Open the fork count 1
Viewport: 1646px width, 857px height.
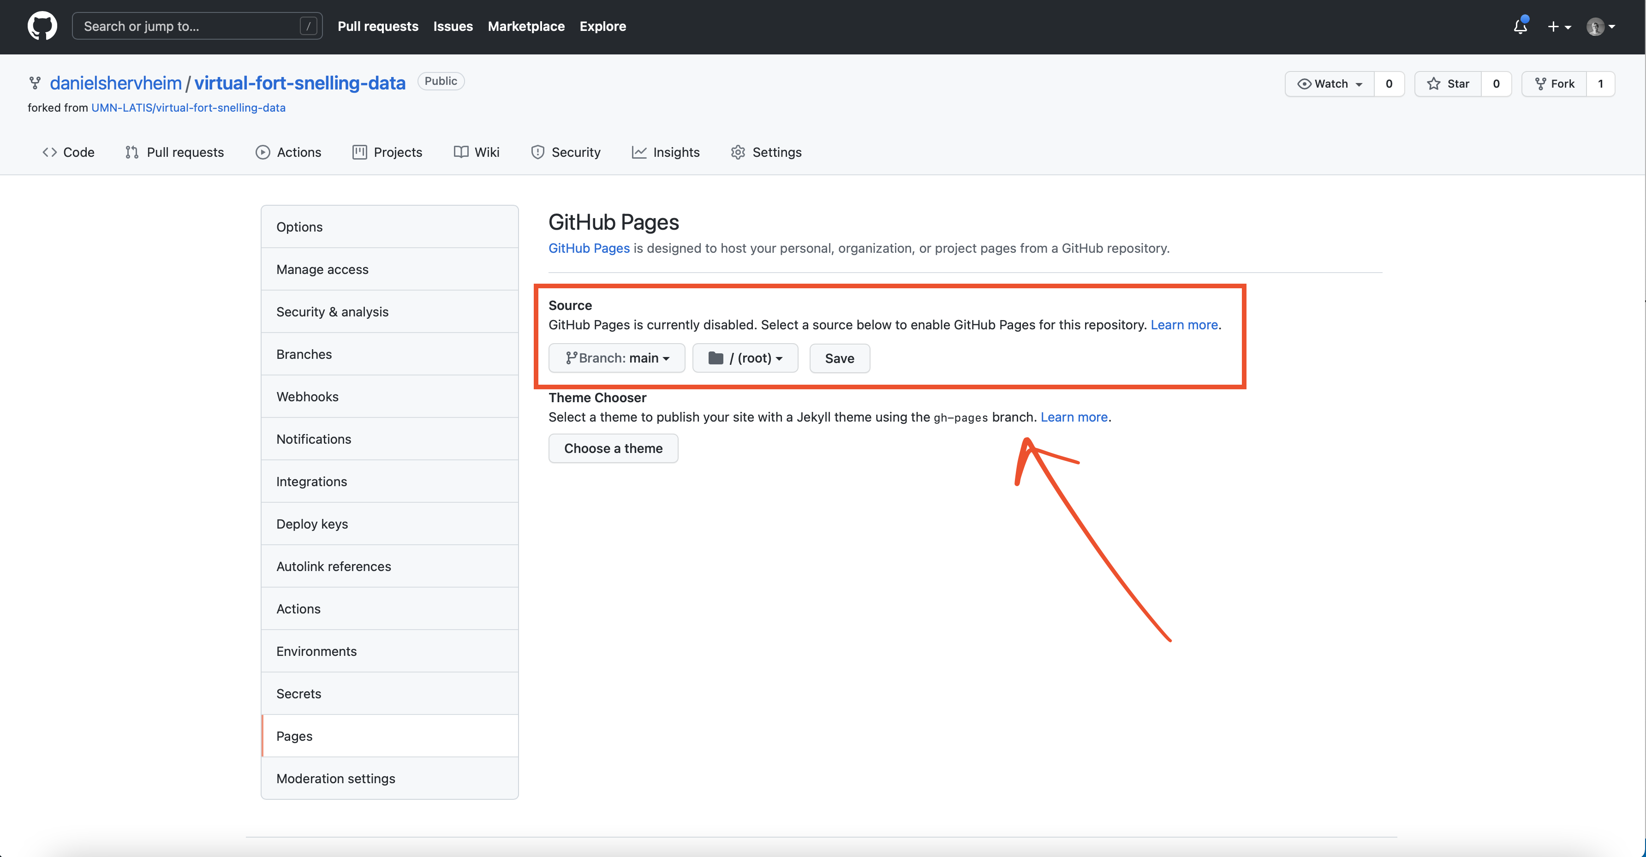(1601, 84)
